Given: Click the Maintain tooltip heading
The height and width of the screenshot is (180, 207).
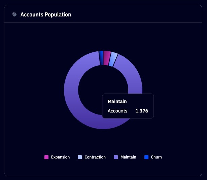Looking at the screenshot, I should tap(117, 101).
